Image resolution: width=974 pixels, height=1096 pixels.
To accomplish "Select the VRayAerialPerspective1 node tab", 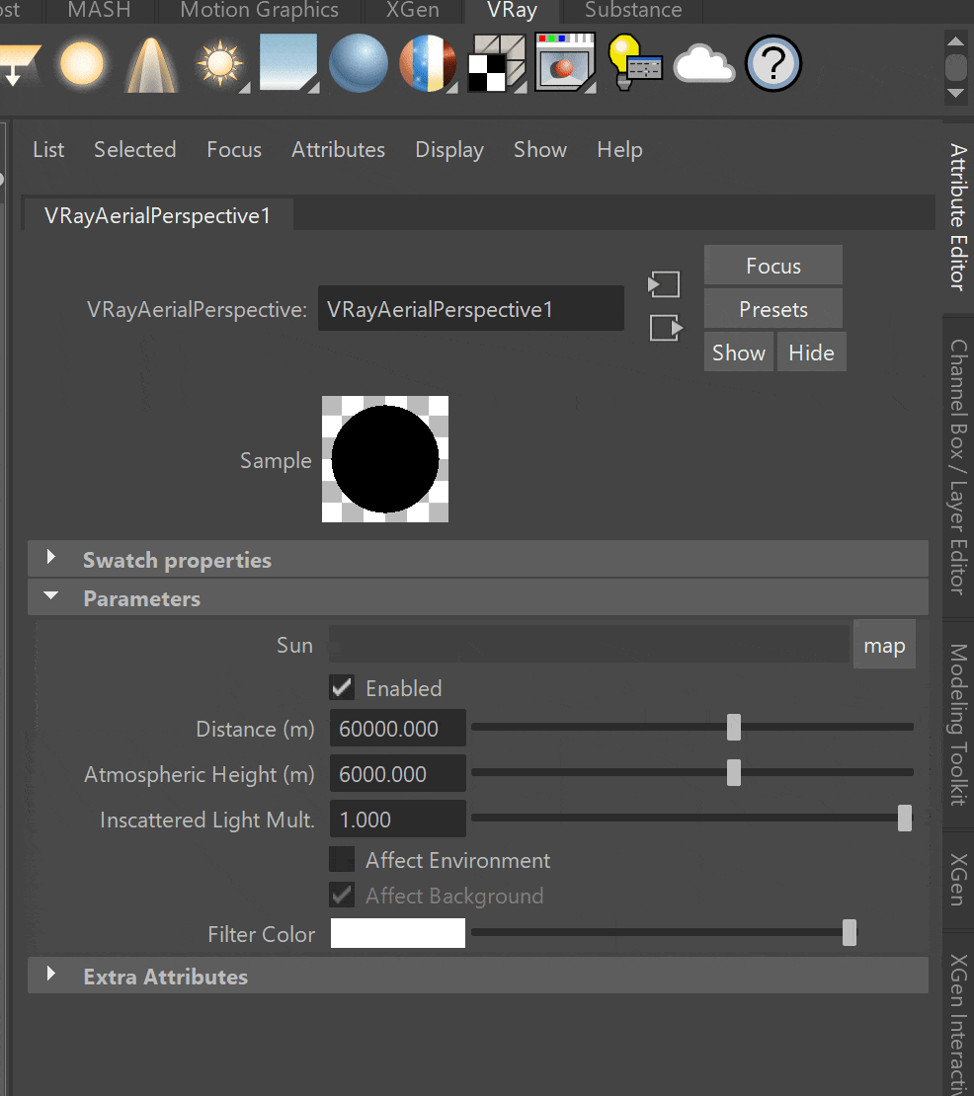I will tap(158, 215).
